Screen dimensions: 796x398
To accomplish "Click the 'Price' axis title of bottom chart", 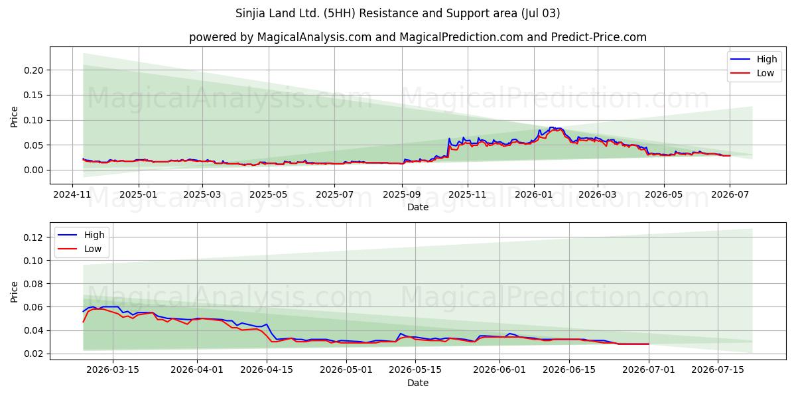I will coord(15,291).
